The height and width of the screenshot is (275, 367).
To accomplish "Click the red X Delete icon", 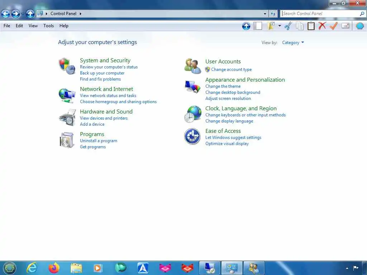I will [x=322, y=26].
